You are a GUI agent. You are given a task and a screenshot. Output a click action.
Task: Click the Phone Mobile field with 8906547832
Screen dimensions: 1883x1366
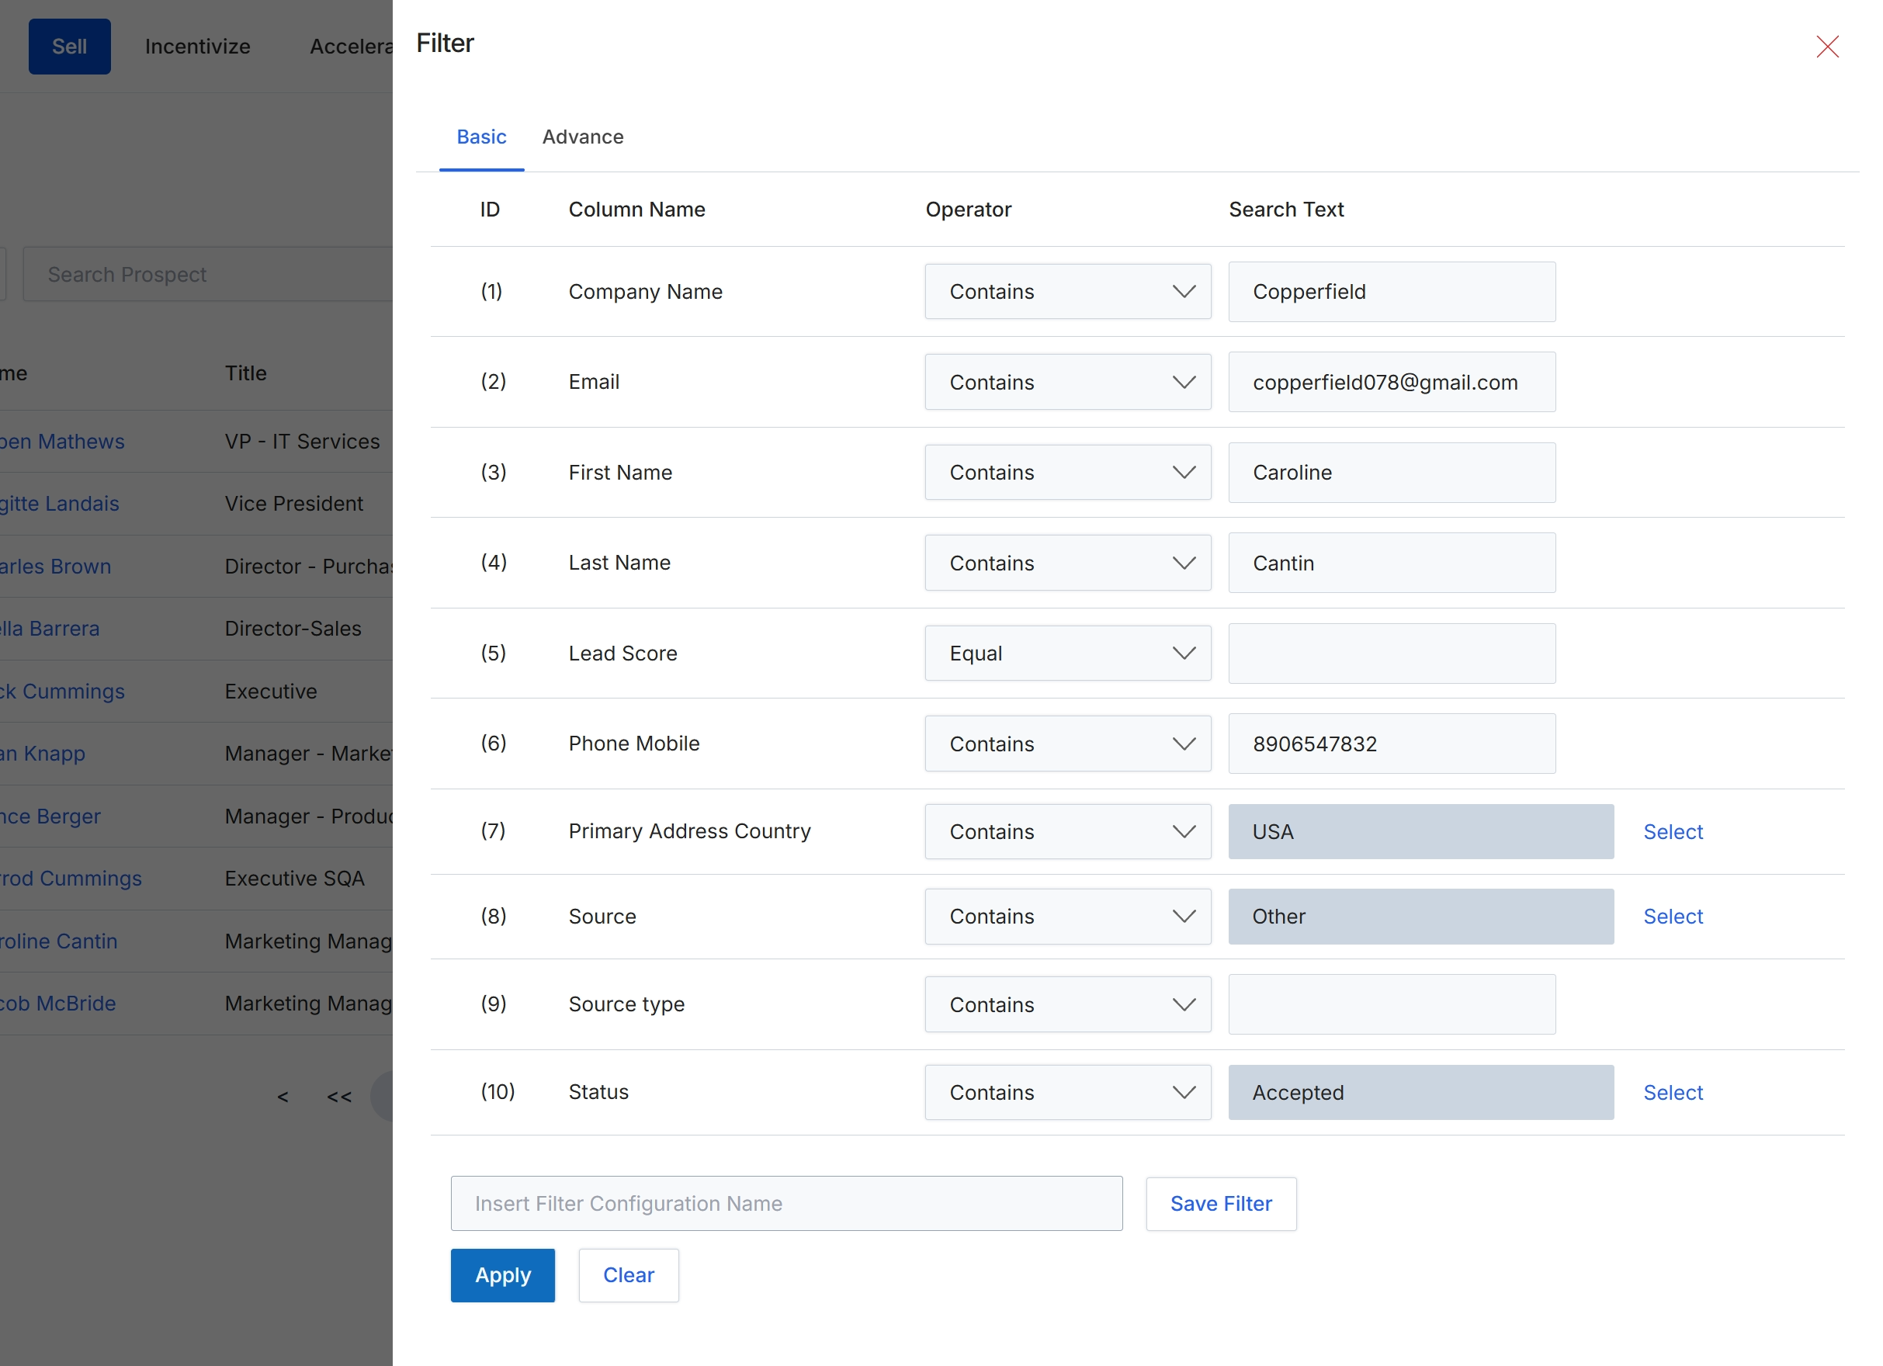(x=1392, y=744)
